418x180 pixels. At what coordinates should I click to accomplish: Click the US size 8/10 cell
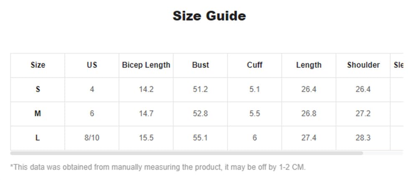(x=92, y=138)
